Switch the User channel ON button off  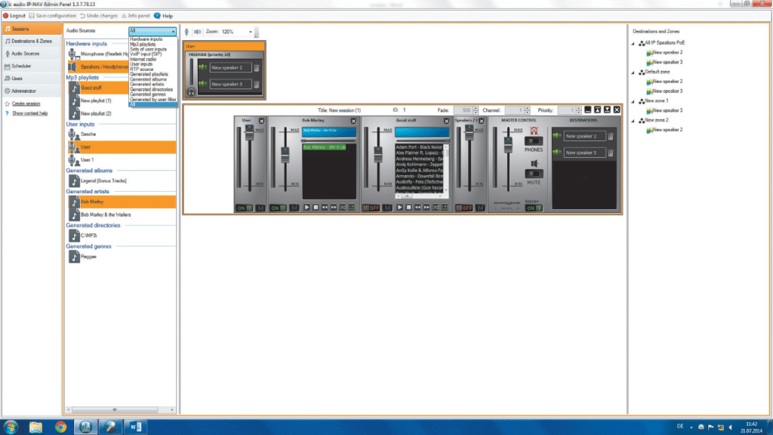(242, 207)
